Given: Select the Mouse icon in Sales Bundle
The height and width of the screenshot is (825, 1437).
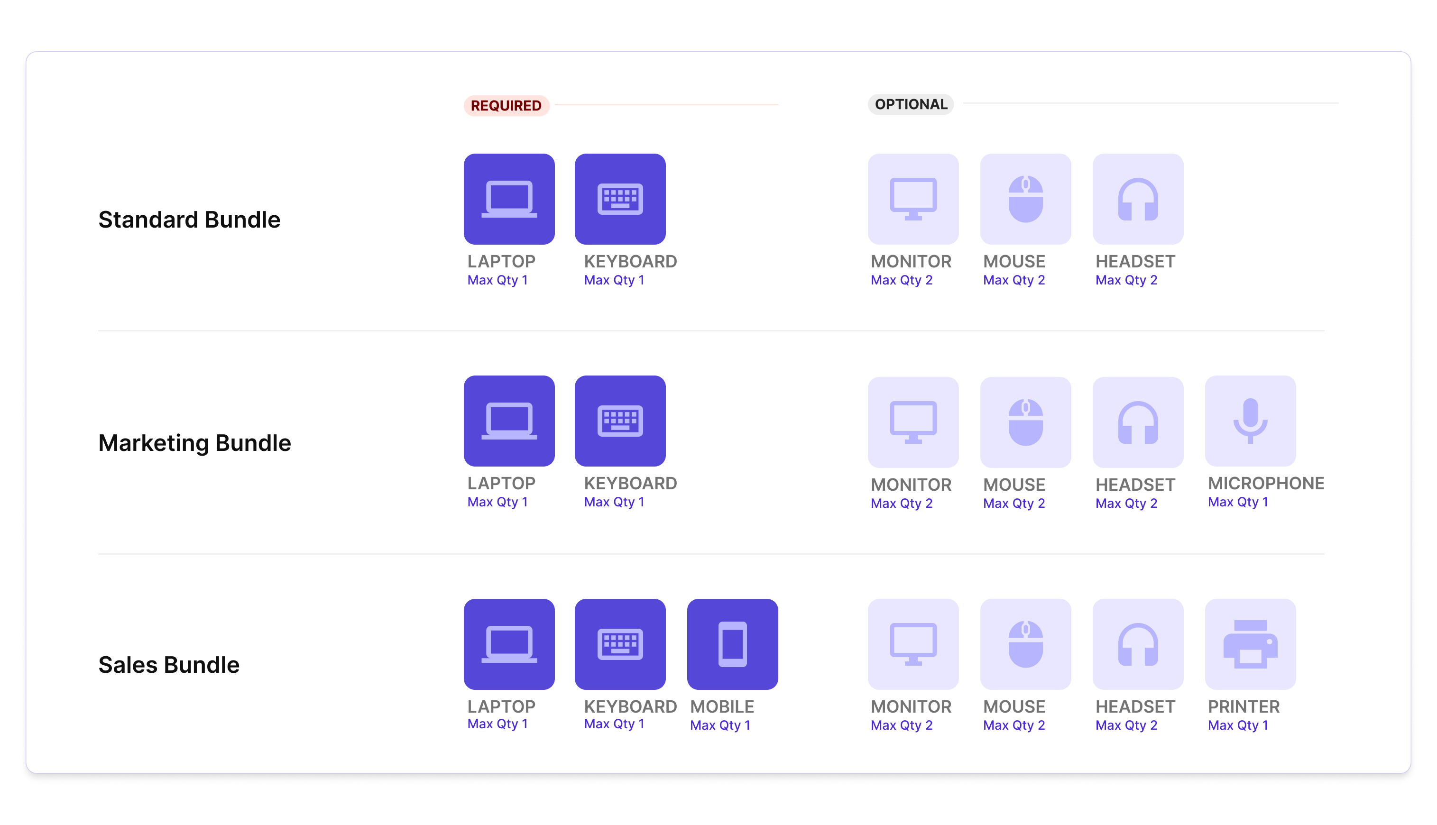Looking at the screenshot, I should [1025, 644].
